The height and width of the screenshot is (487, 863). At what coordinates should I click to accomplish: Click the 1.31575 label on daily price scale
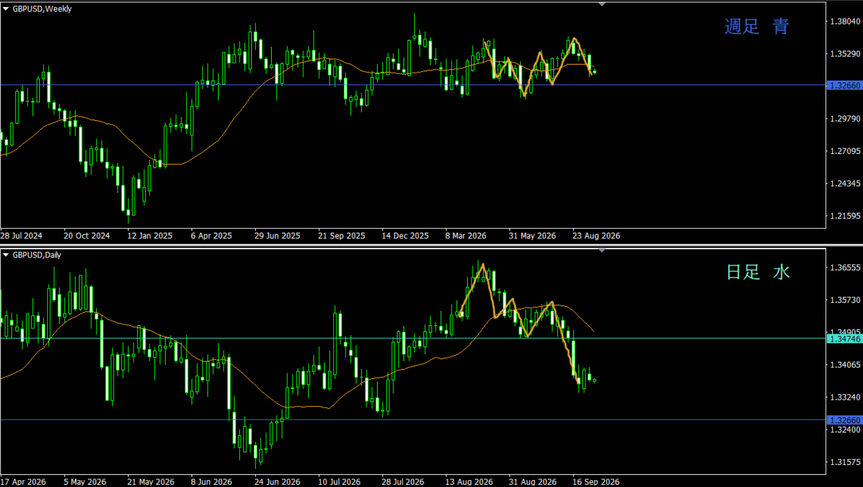(845, 462)
